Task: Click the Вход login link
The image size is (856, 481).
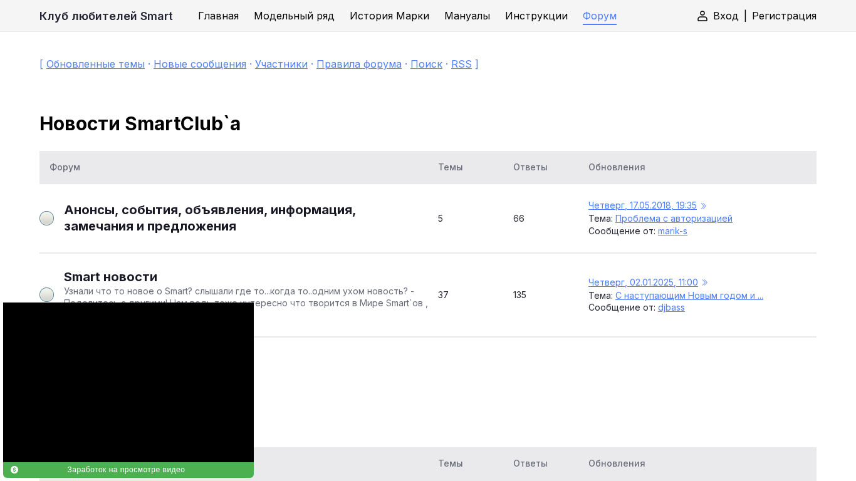Action: (726, 16)
